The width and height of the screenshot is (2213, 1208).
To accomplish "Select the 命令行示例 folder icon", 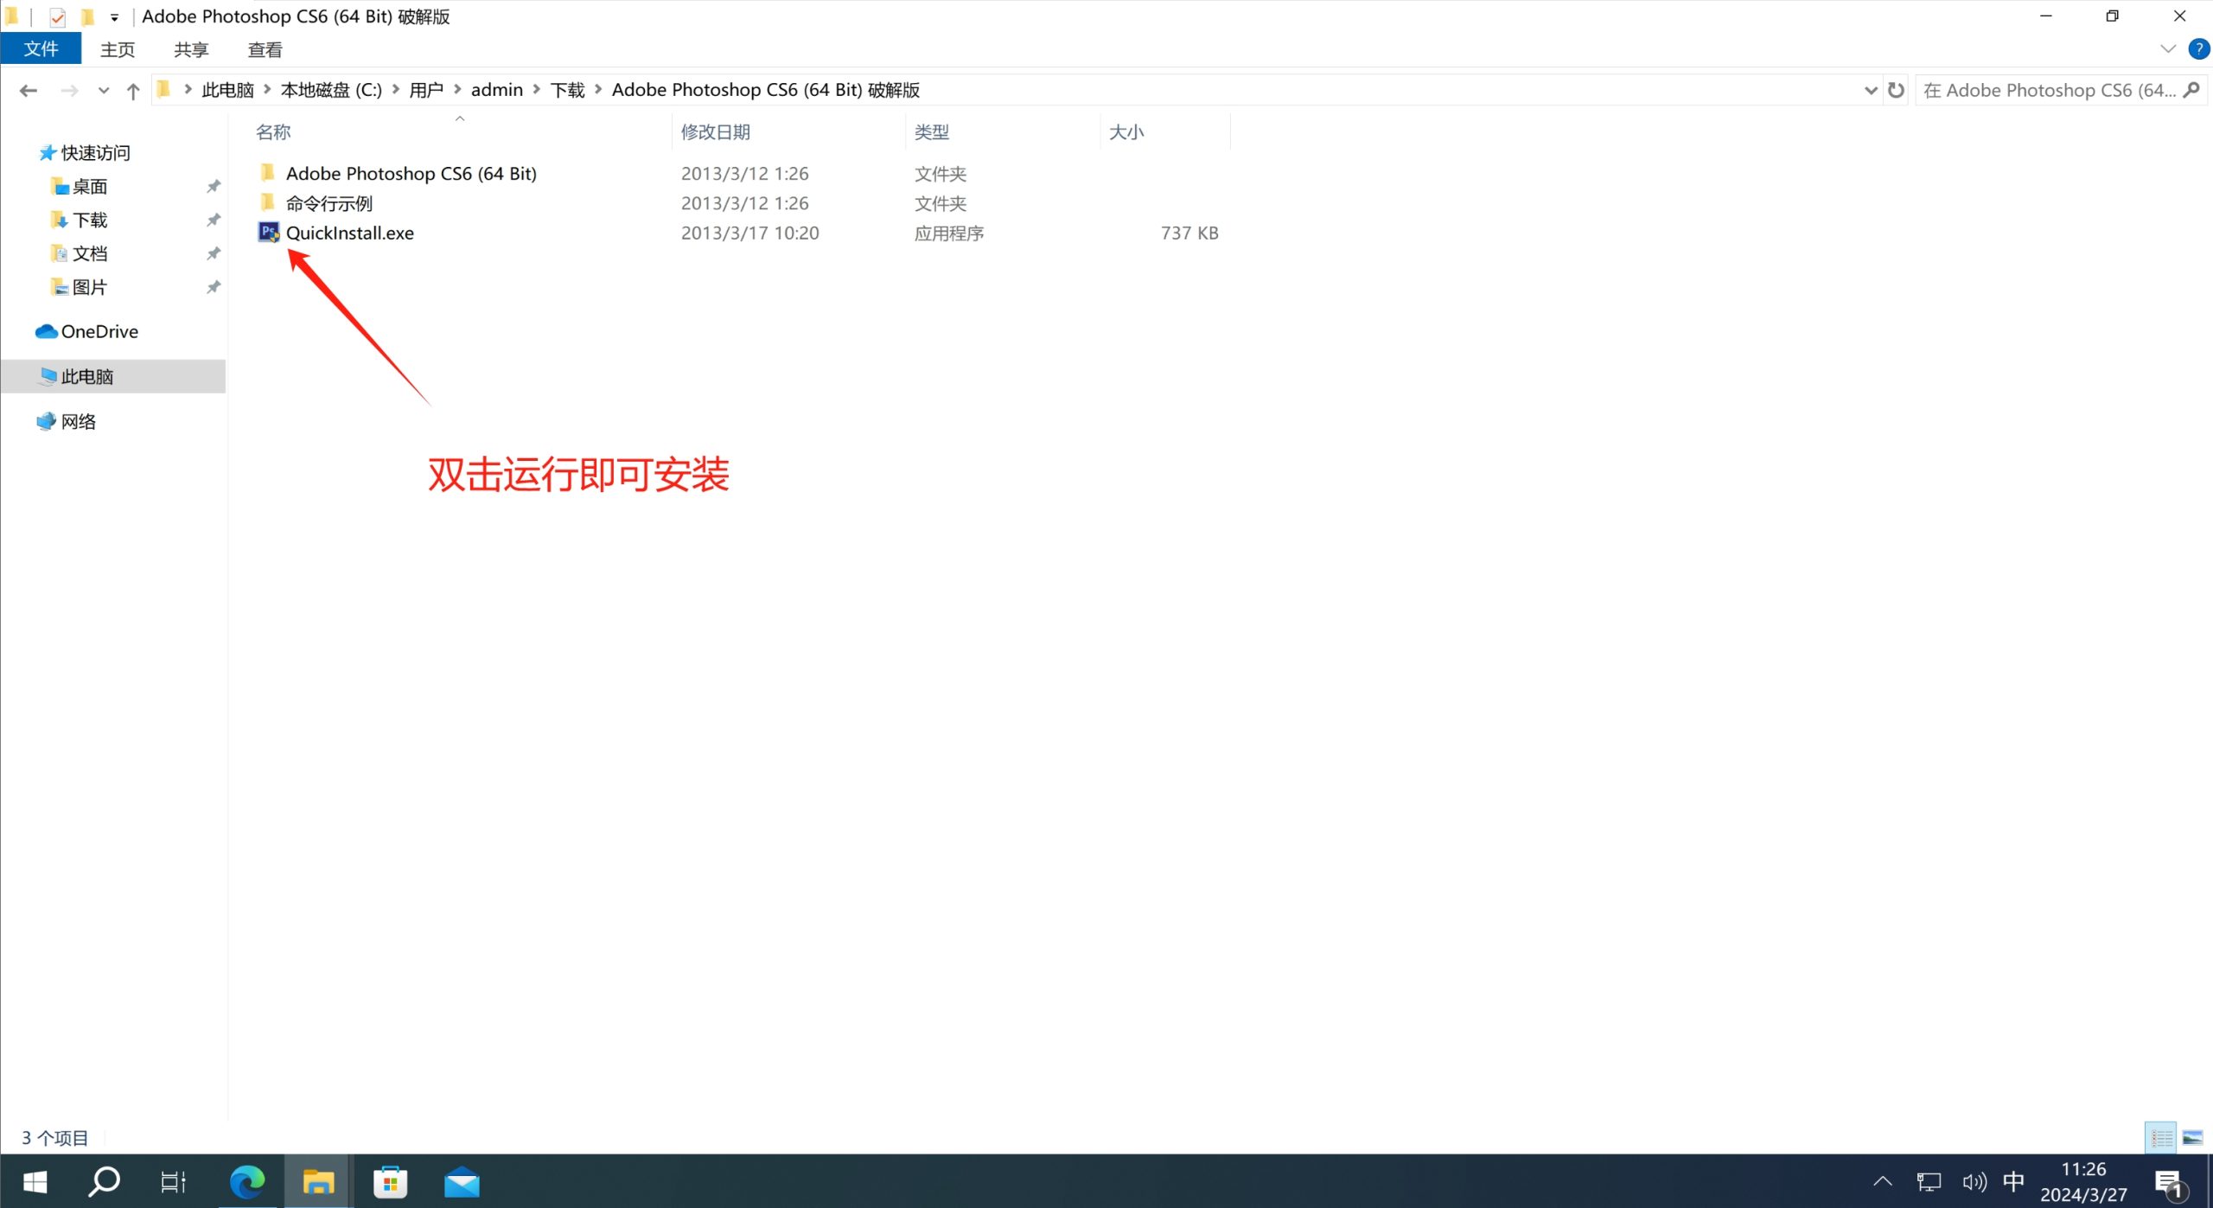I will click(x=268, y=202).
